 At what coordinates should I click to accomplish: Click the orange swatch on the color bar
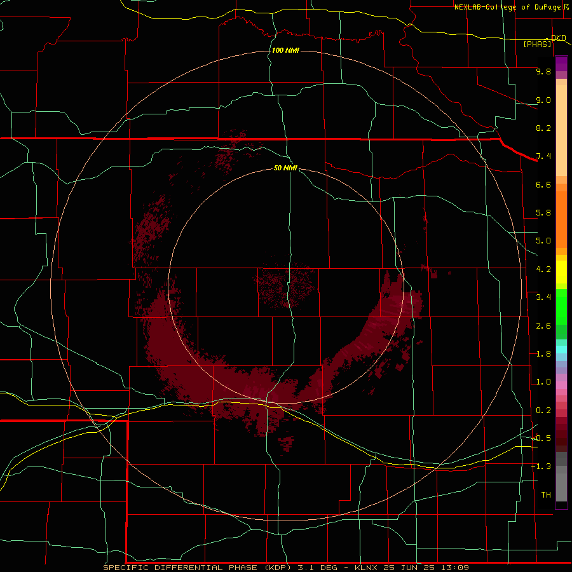pos(561,219)
